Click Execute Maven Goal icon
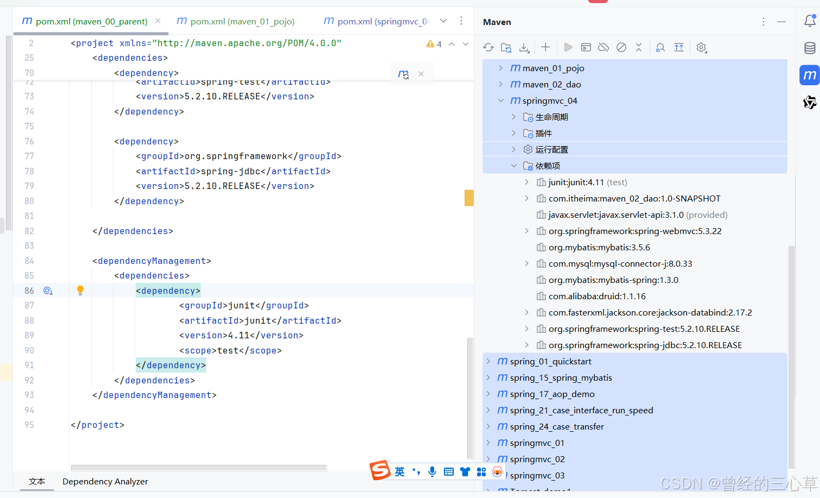The height and width of the screenshot is (498, 820). [x=586, y=48]
